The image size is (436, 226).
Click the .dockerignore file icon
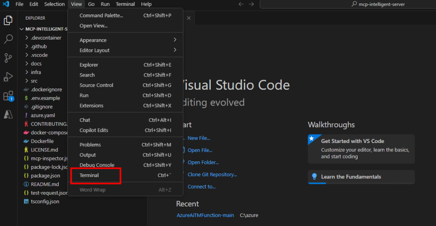[x=26, y=89]
